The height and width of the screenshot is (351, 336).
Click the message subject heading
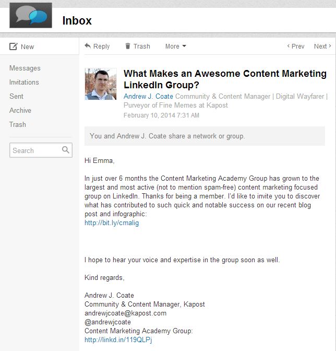coord(225,79)
